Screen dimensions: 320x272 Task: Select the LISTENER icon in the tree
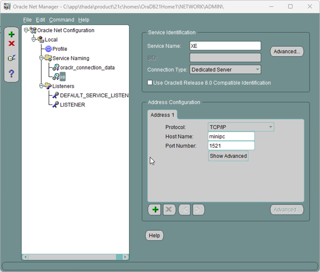[56, 105]
